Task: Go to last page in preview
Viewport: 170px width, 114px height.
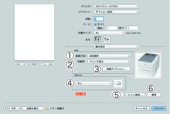Action: (51, 64)
